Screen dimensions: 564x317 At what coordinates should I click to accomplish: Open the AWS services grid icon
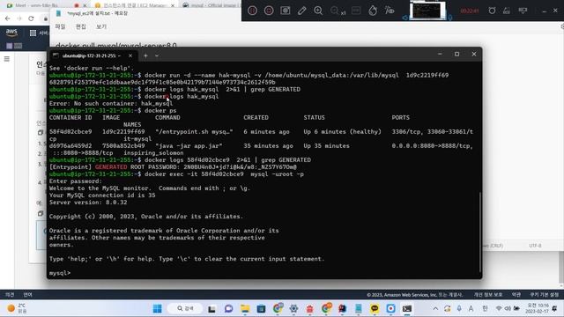click(x=33, y=33)
